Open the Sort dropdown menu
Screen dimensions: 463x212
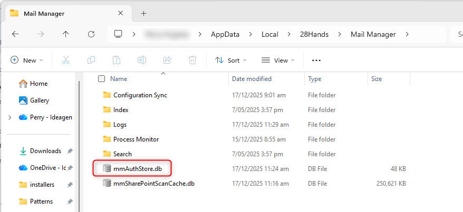(x=230, y=60)
